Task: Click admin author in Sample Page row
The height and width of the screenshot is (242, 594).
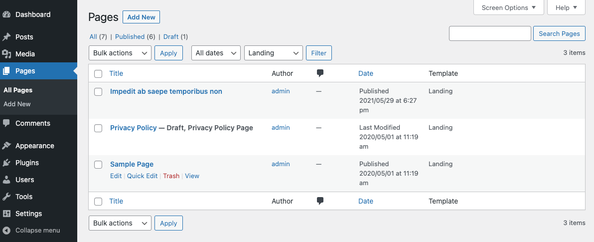Action: click(281, 164)
